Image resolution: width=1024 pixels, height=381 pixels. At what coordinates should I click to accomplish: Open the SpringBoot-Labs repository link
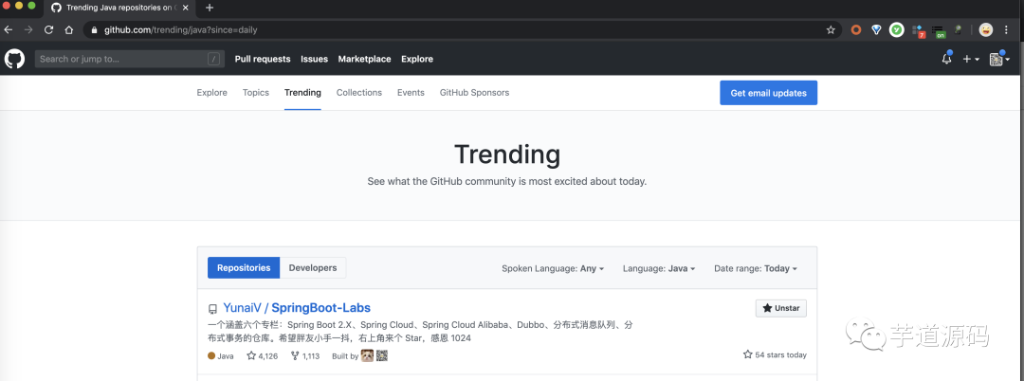pyautogui.click(x=320, y=307)
